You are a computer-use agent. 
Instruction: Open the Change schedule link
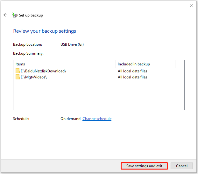click(97, 119)
